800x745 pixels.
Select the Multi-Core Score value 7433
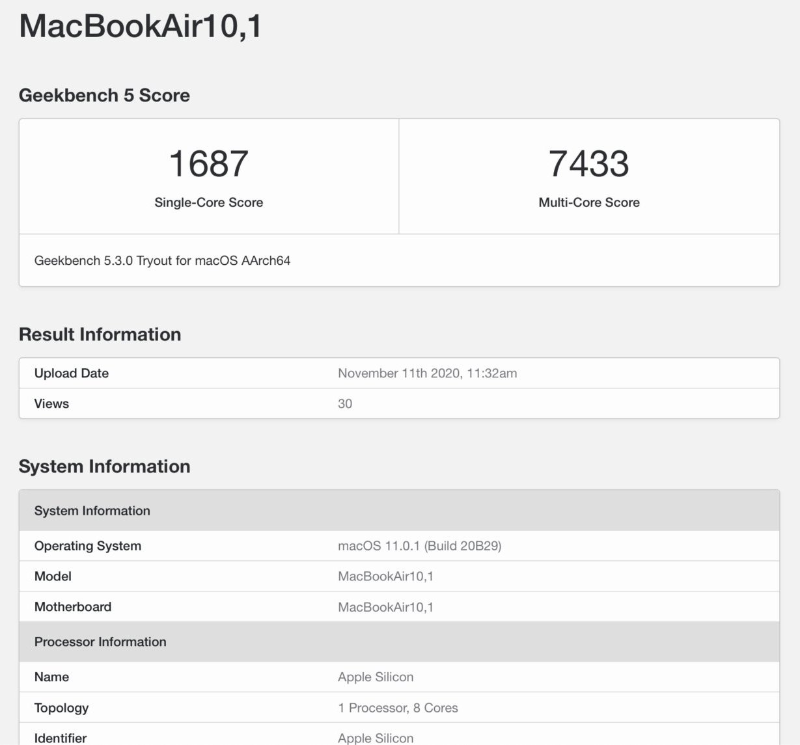coord(587,165)
